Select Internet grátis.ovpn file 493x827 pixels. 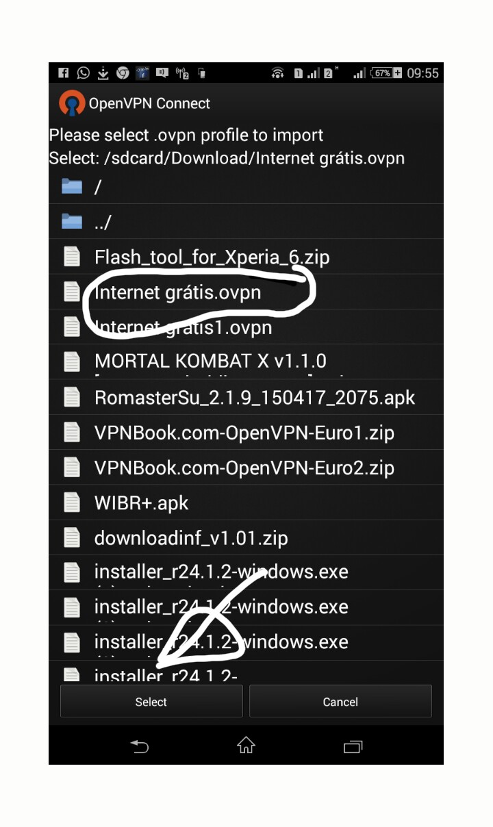pos(246,292)
